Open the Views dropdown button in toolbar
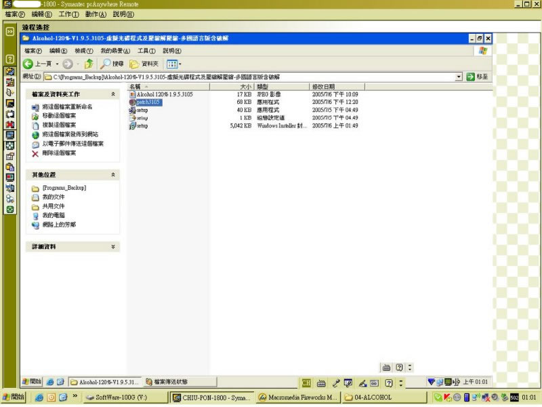This screenshot has height=407, width=542. (x=173, y=64)
